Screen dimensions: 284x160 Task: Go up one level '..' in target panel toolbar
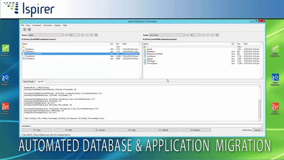coord(208,35)
